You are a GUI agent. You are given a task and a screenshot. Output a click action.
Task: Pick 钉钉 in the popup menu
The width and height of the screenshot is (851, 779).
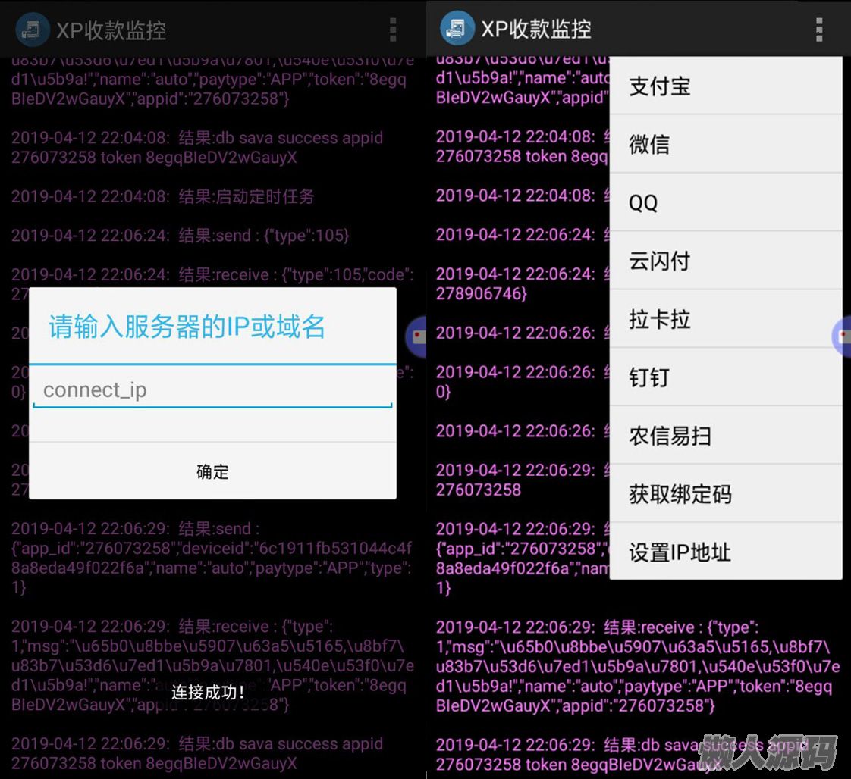click(x=726, y=377)
